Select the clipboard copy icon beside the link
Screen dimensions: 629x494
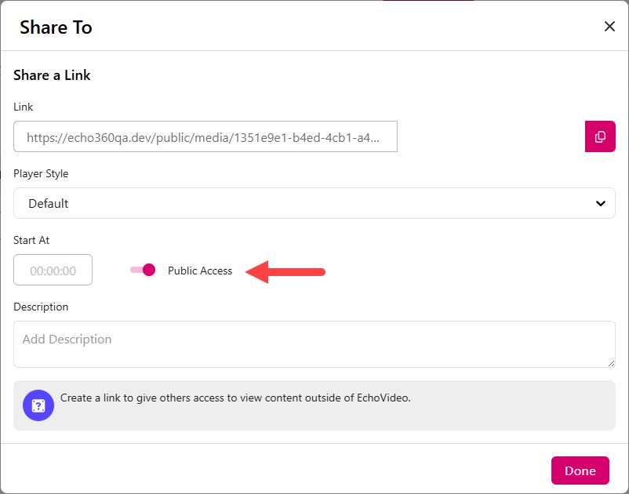point(600,136)
